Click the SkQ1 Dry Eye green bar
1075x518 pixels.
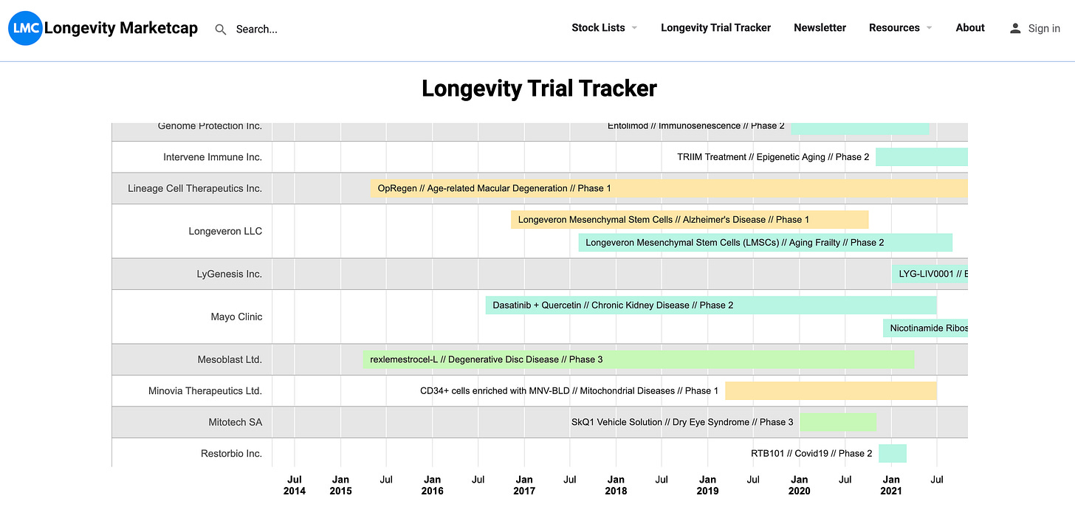[x=839, y=422]
